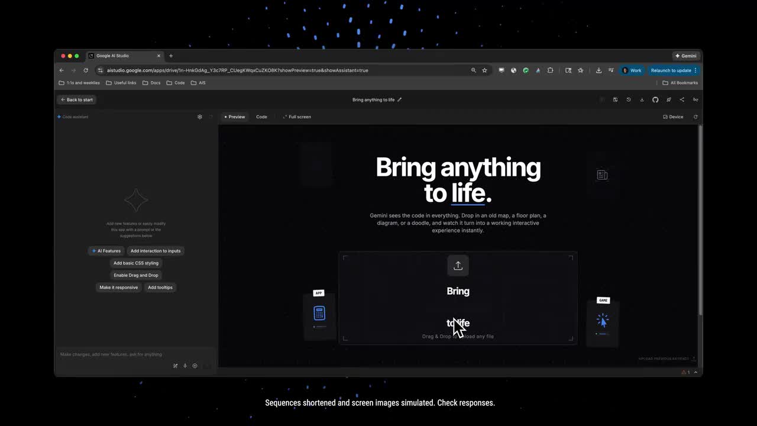Click the AI Features suggestion chip
757x426 pixels.
106,251
